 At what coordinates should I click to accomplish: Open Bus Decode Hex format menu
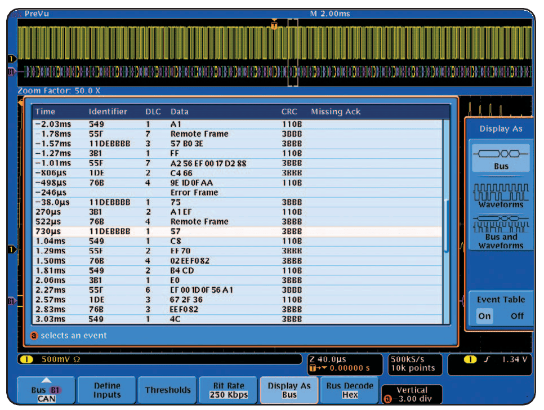(x=350, y=390)
